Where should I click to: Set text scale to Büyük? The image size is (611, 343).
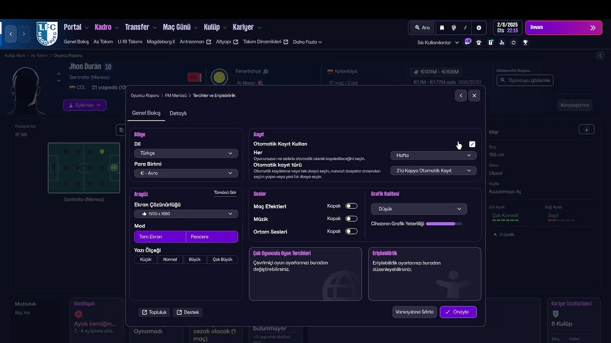click(x=195, y=260)
